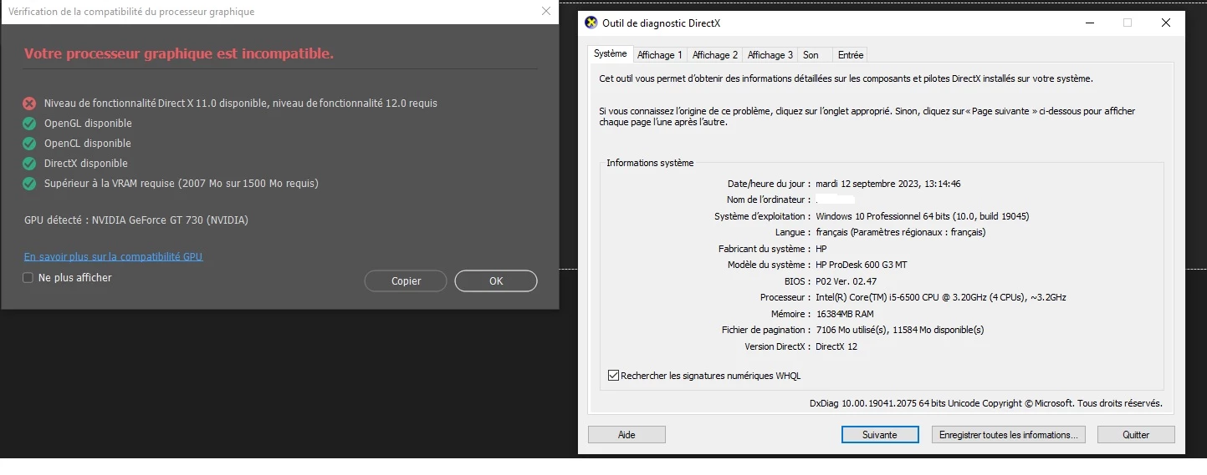
Task: Tick the 'Ne plus afficher' checkbox
Action: pyautogui.click(x=28, y=278)
